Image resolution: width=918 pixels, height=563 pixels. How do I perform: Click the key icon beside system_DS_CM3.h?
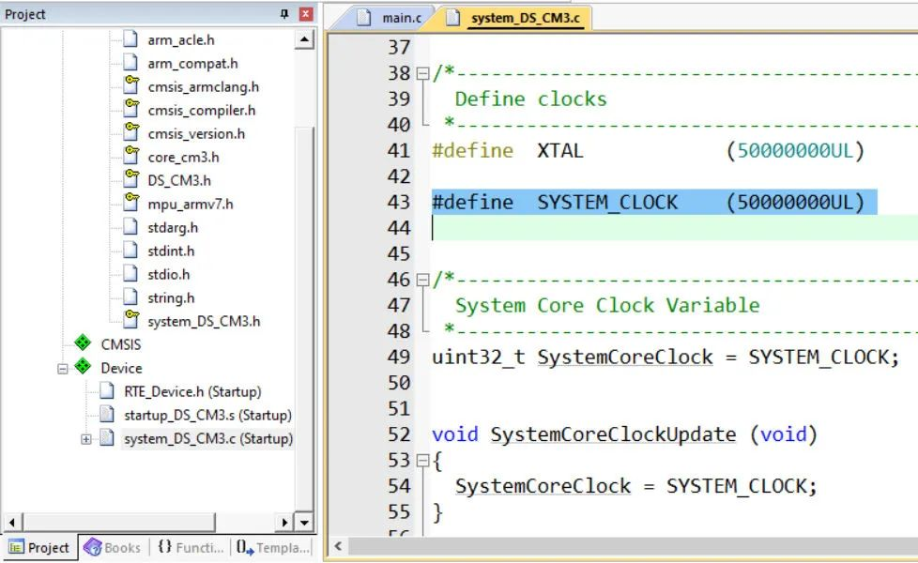coord(131,320)
